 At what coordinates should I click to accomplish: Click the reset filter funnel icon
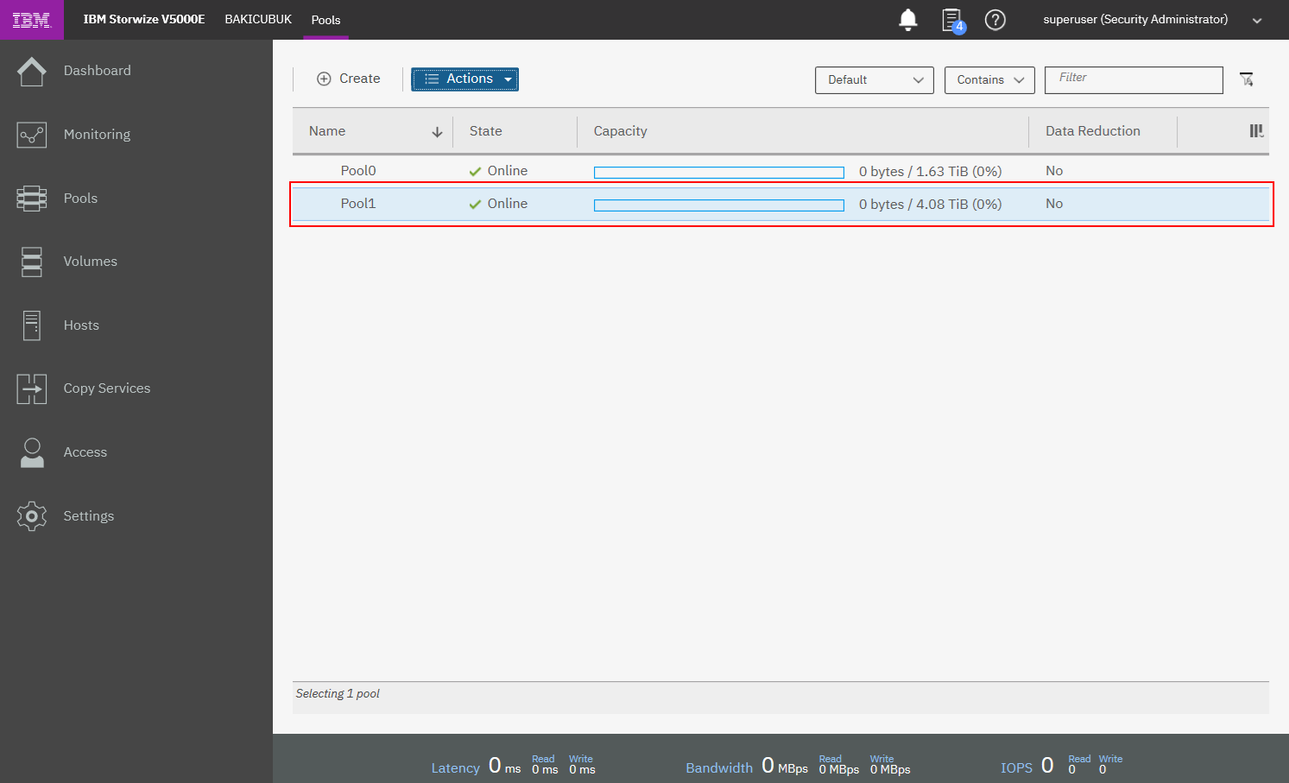point(1247,79)
